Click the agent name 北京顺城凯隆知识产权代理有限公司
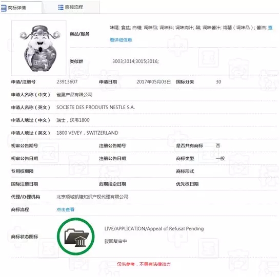The height and width of the screenshot is (277, 280). 92,197
